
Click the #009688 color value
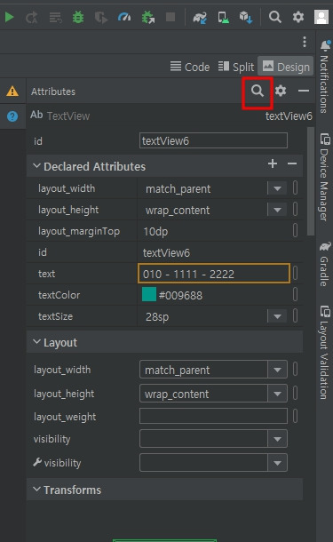click(x=180, y=296)
